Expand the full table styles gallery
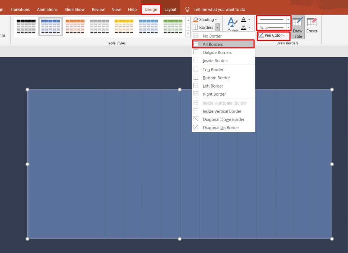 click(188, 34)
